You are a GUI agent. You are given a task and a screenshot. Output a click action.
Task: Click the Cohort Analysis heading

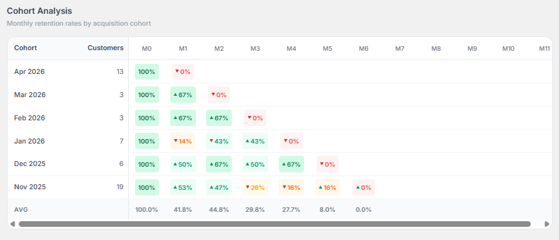click(x=40, y=11)
